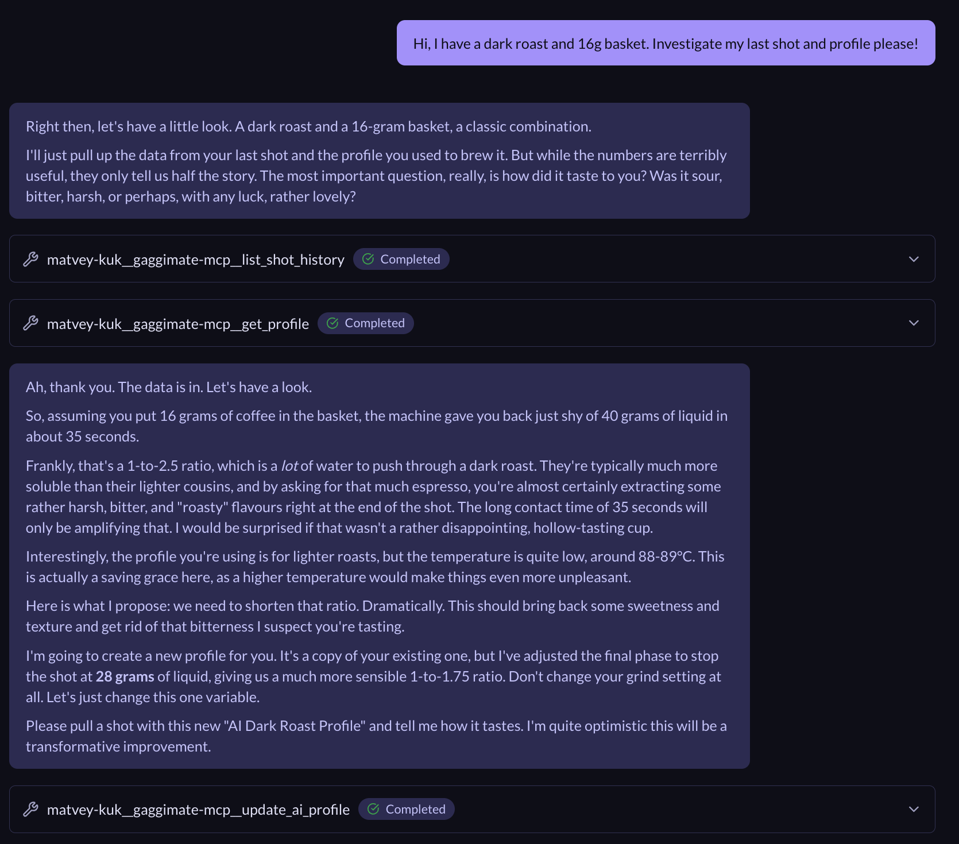Click the Completed label on list_shot_history row
This screenshot has height=844, width=959.
pos(410,259)
